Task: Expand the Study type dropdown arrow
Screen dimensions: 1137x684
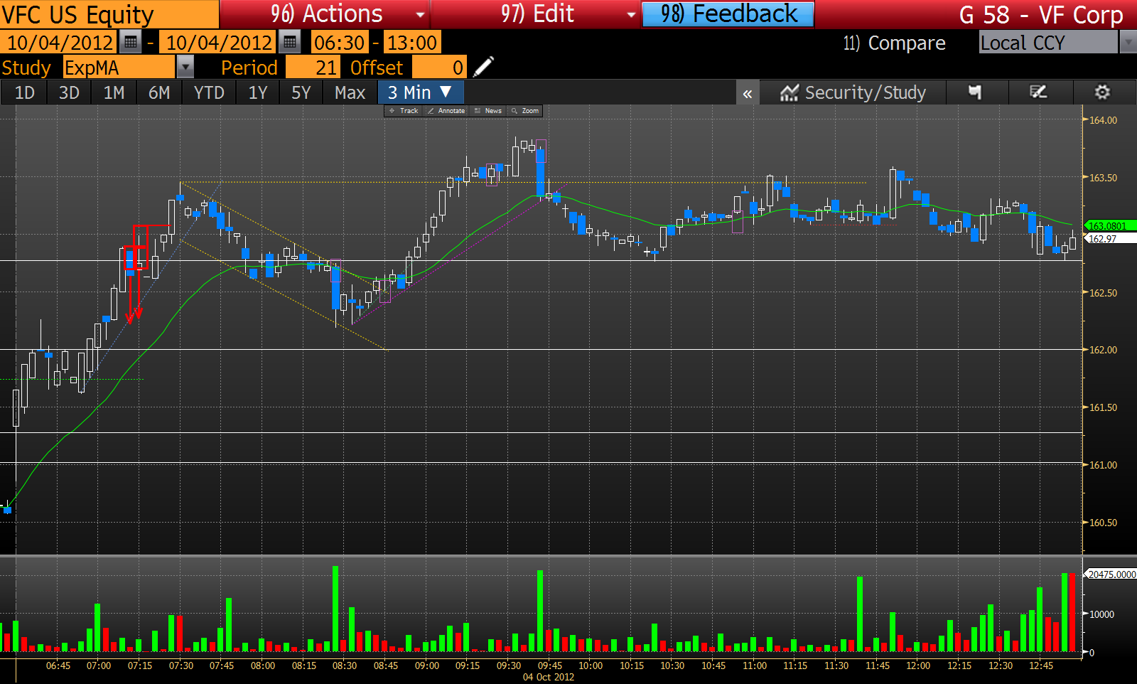Action: coord(185,68)
